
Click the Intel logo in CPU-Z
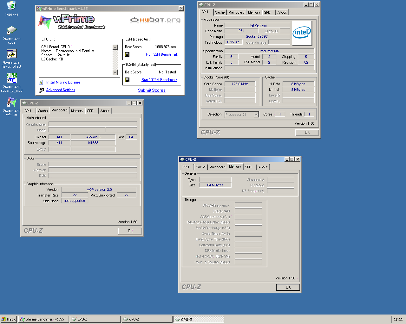[x=302, y=33]
